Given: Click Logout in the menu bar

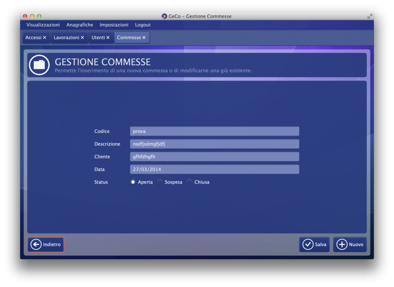Looking at the screenshot, I should [x=143, y=25].
